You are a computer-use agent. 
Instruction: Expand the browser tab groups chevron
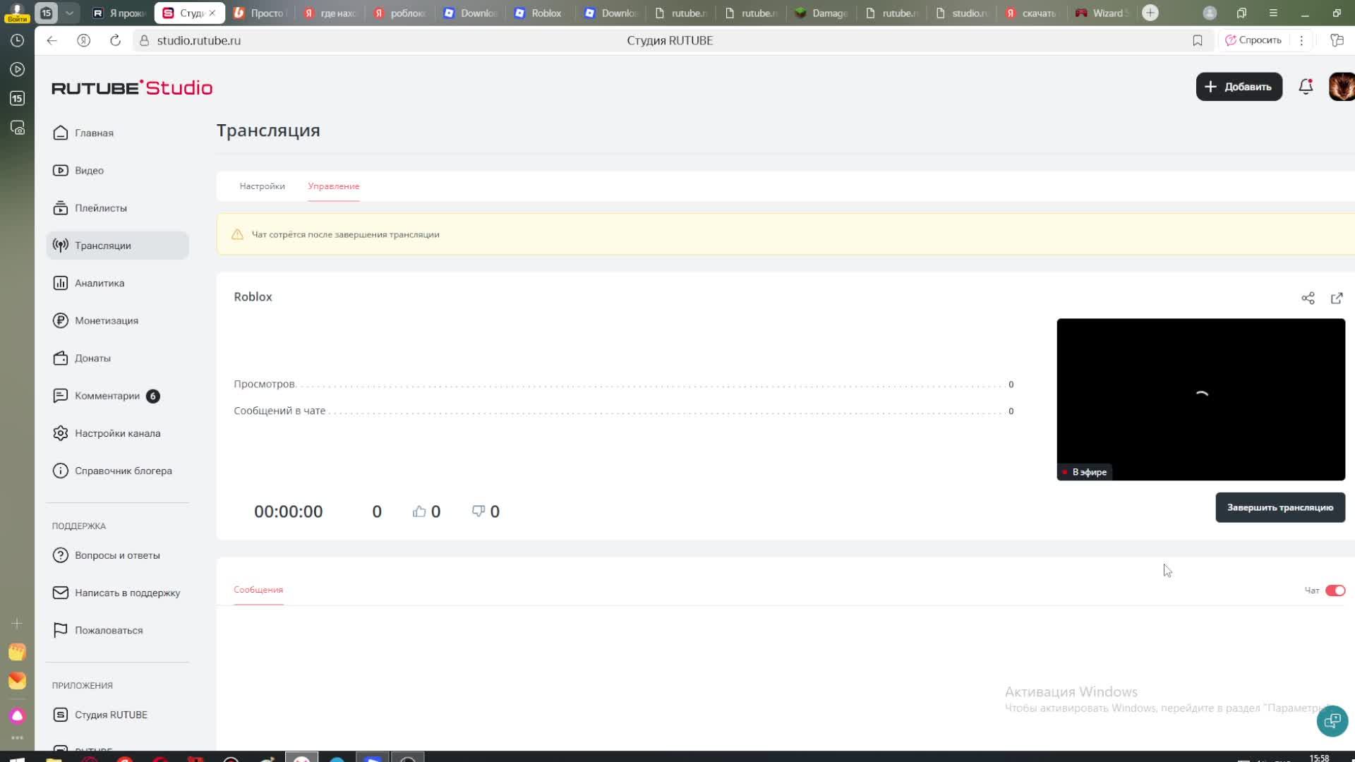click(x=69, y=13)
